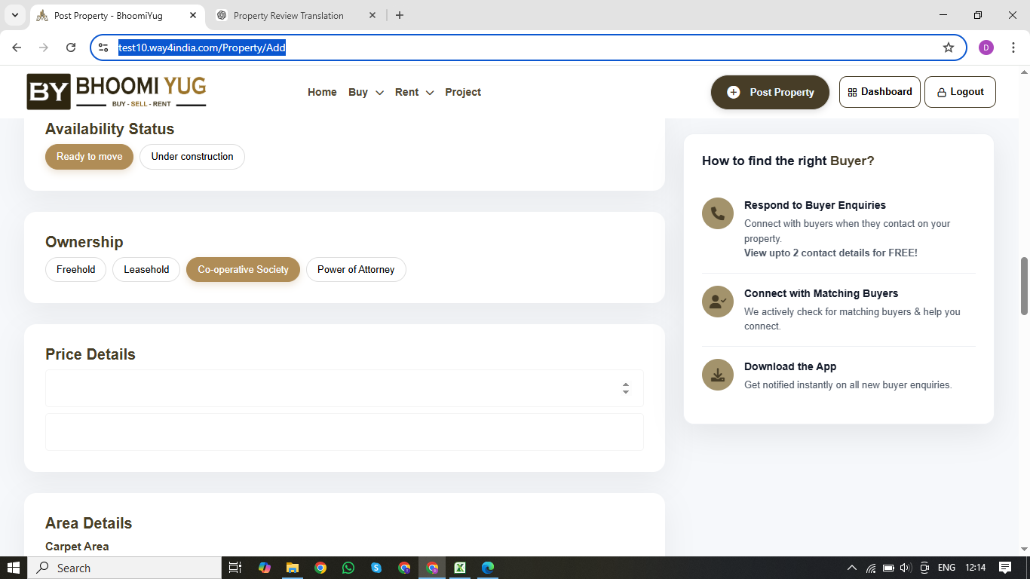This screenshot has height=579, width=1030.
Task: Switch to Property Review Translation tab
Action: (x=289, y=16)
